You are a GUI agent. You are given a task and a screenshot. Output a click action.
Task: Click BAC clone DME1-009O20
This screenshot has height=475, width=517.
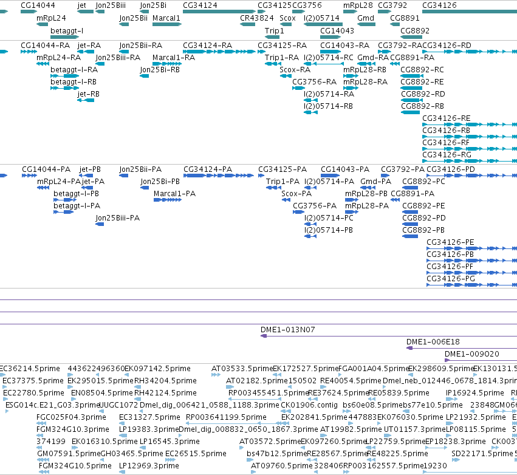point(472,354)
